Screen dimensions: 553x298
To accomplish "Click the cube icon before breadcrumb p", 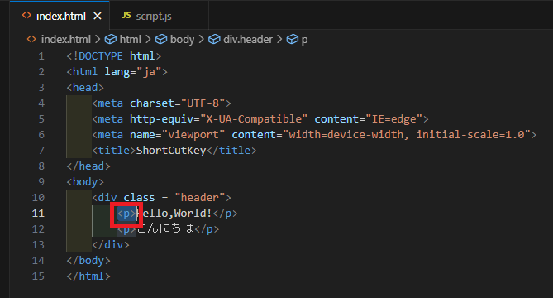I will point(292,39).
